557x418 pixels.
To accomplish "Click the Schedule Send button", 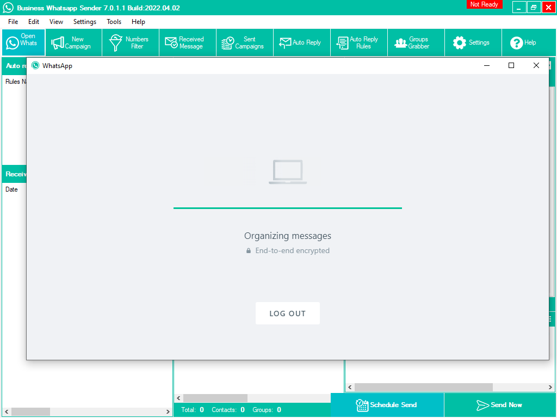I will pyautogui.click(x=387, y=405).
